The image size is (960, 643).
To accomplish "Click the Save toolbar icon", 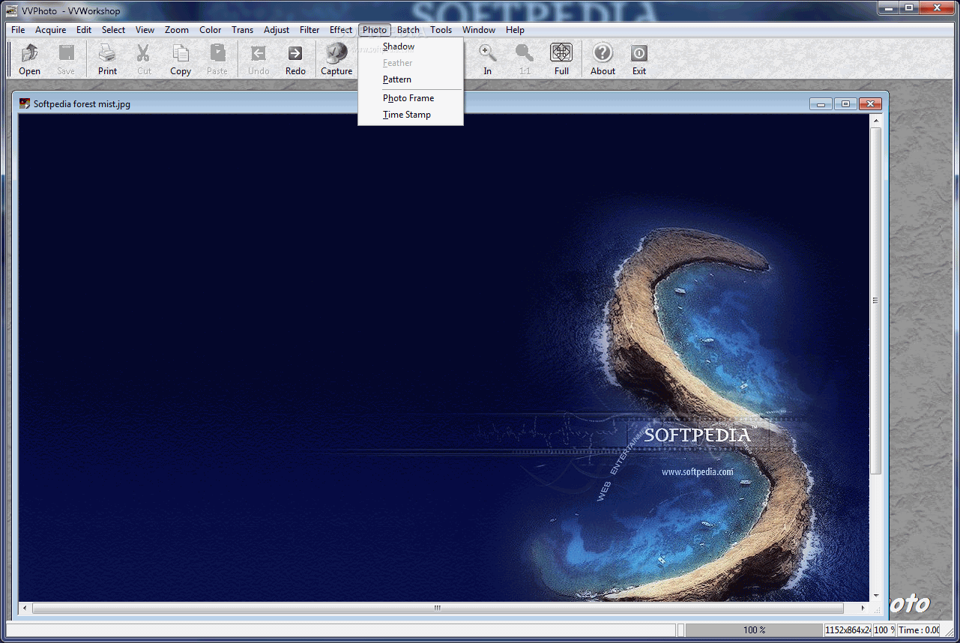I will coord(66,53).
